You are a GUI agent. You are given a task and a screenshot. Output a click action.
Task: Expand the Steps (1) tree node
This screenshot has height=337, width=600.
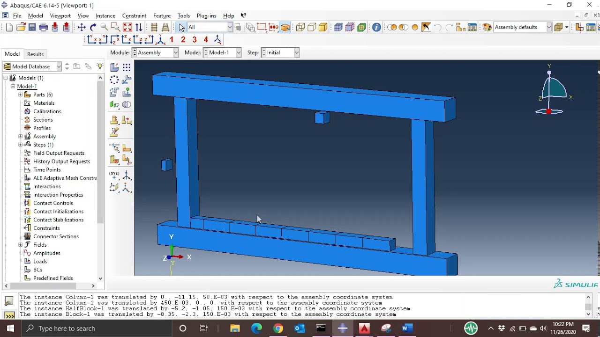(x=21, y=145)
